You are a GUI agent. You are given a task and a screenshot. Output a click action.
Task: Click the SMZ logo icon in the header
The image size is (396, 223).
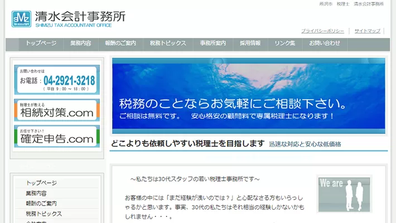tap(22, 18)
